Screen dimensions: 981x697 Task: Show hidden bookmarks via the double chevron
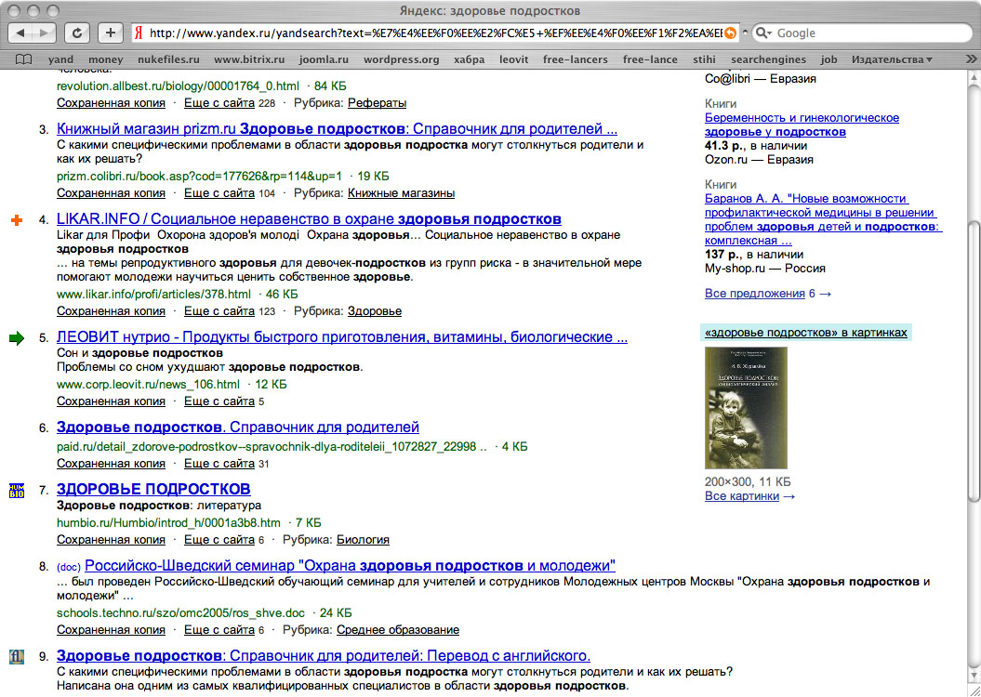point(971,59)
